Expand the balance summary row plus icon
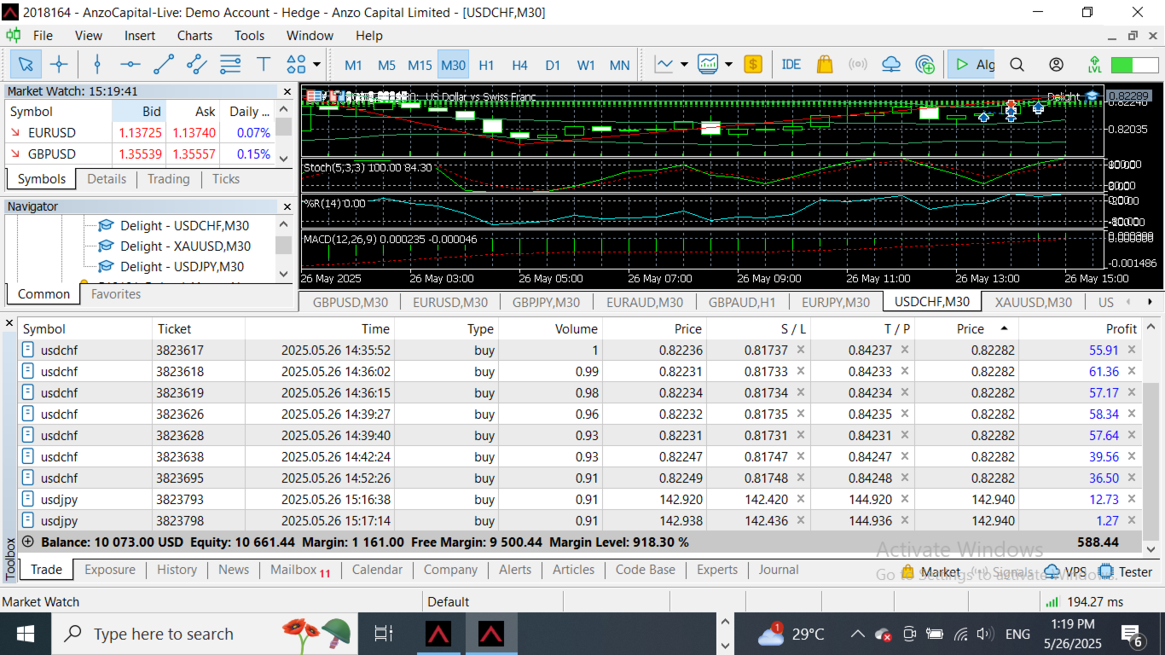The image size is (1165, 655). point(28,542)
